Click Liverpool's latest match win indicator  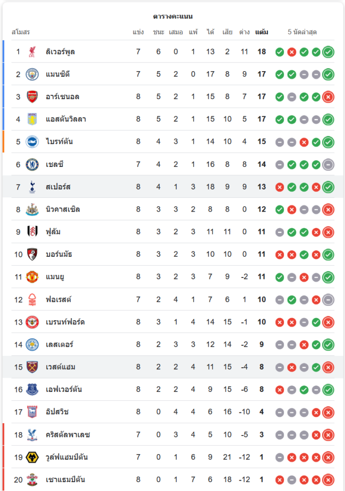tap(328, 52)
